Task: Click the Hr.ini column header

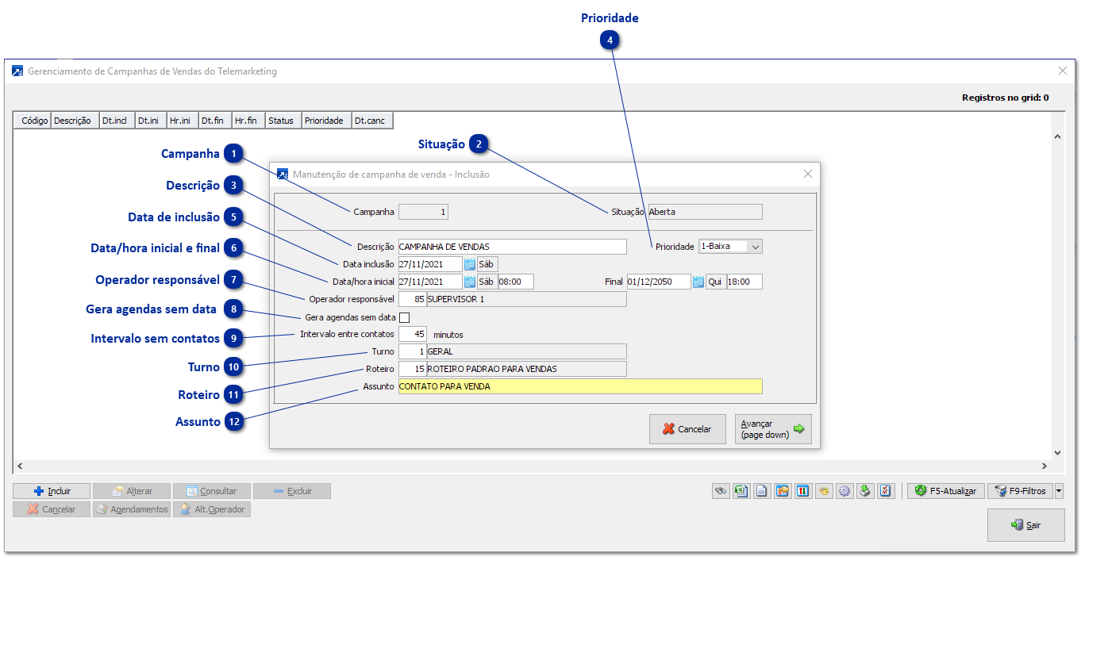Action: [x=183, y=121]
